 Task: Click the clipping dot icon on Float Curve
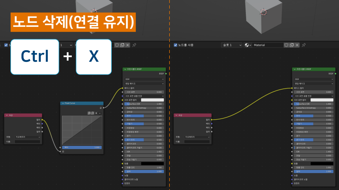click(96, 113)
